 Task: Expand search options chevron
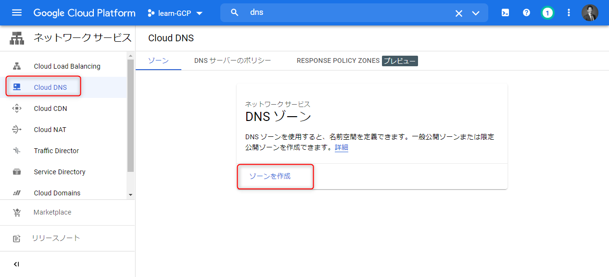coord(476,13)
